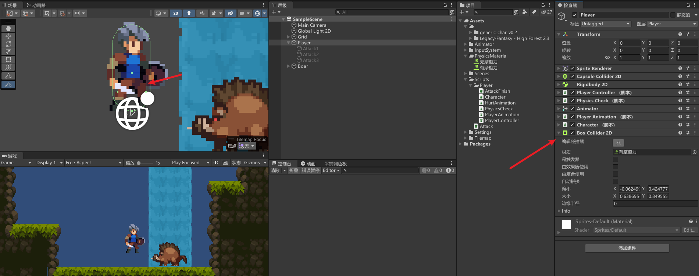
Task: Open the 图层 Player layer dropdown
Action: (672, 24)
